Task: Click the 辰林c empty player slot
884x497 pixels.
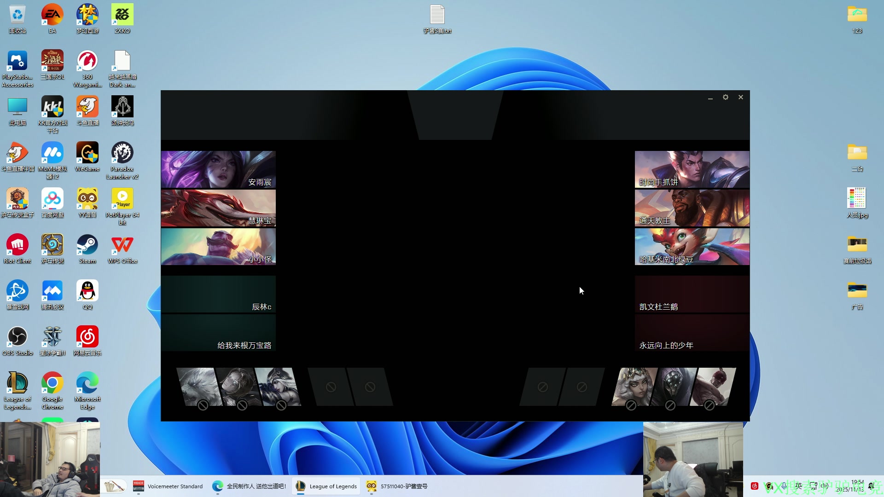Action: tap(218, 295)
